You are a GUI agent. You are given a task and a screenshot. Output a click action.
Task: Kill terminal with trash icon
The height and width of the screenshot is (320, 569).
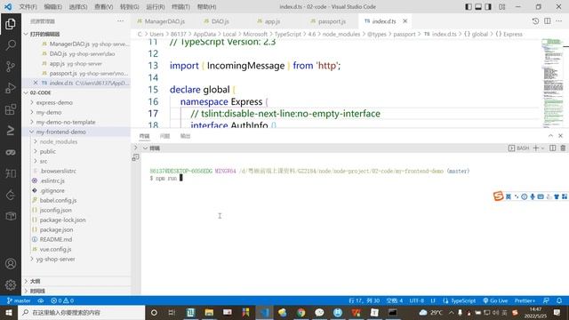click(x=563, y=148)
